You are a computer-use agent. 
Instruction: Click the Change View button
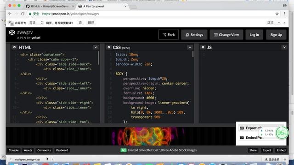pos(226,35)
